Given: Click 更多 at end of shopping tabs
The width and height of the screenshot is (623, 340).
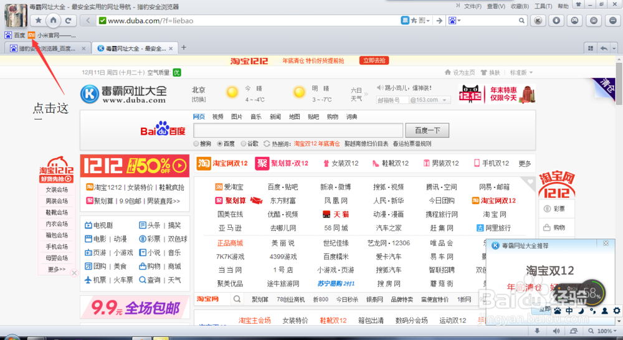Looking at the screenshot, I should coord(525,163).
